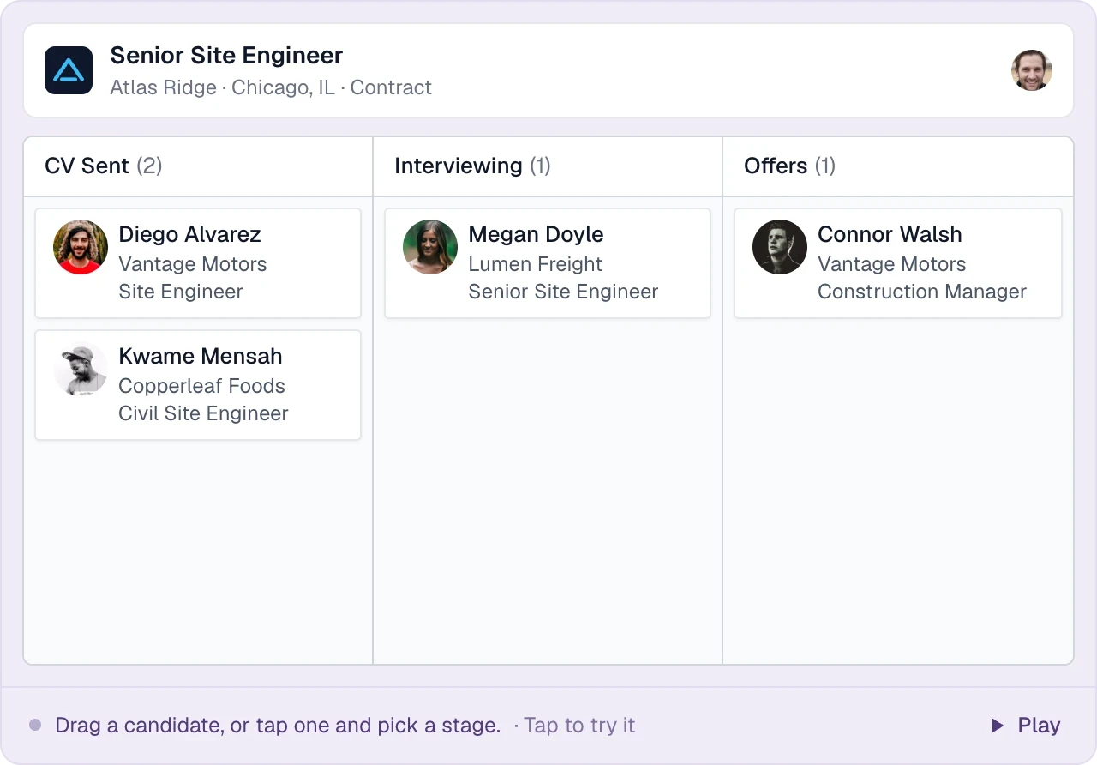Click the Play triangle icon
The width and height of the screenshot is (1097, 765).
click(x=998, y=726)
